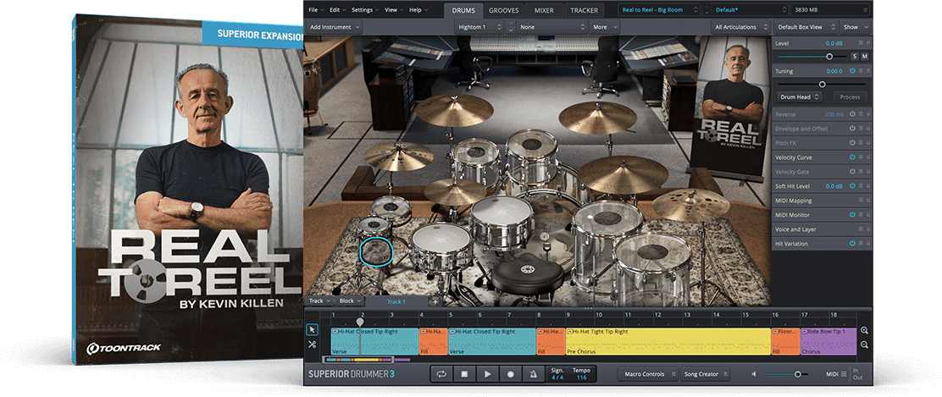Add a new track with plus button
Image resolution: width=942 pixels, height=397 pixels.
pyautogui.click(x=435, y=301)
